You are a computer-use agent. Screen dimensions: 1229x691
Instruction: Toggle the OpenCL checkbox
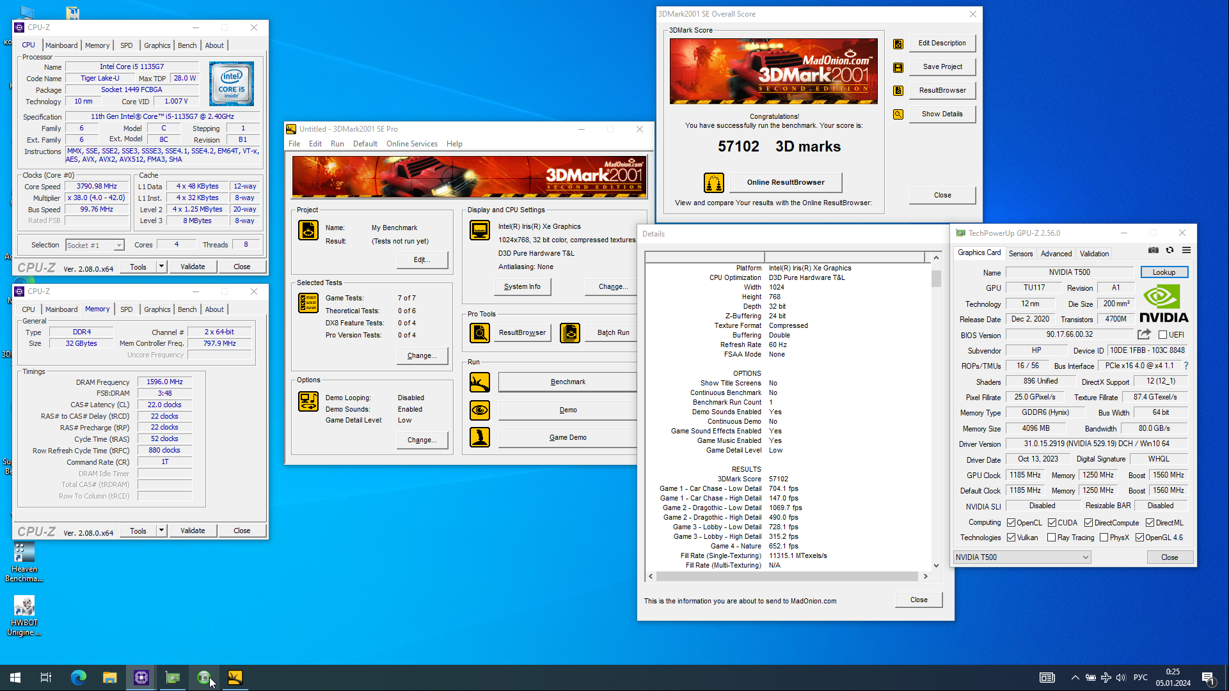[x=1011, y=523]
